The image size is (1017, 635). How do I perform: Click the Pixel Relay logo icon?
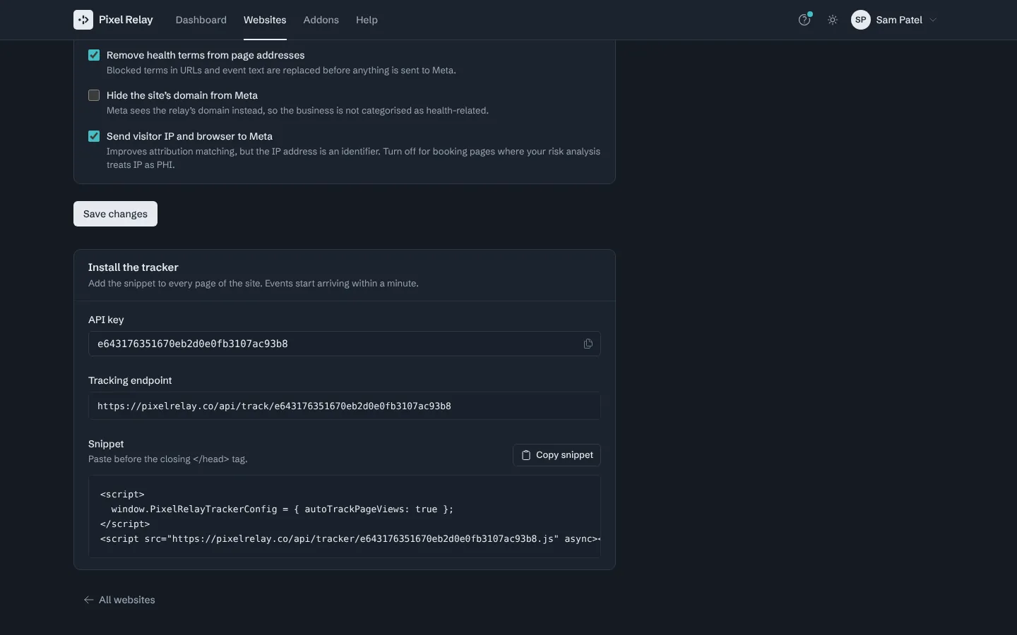coord(83,20)
